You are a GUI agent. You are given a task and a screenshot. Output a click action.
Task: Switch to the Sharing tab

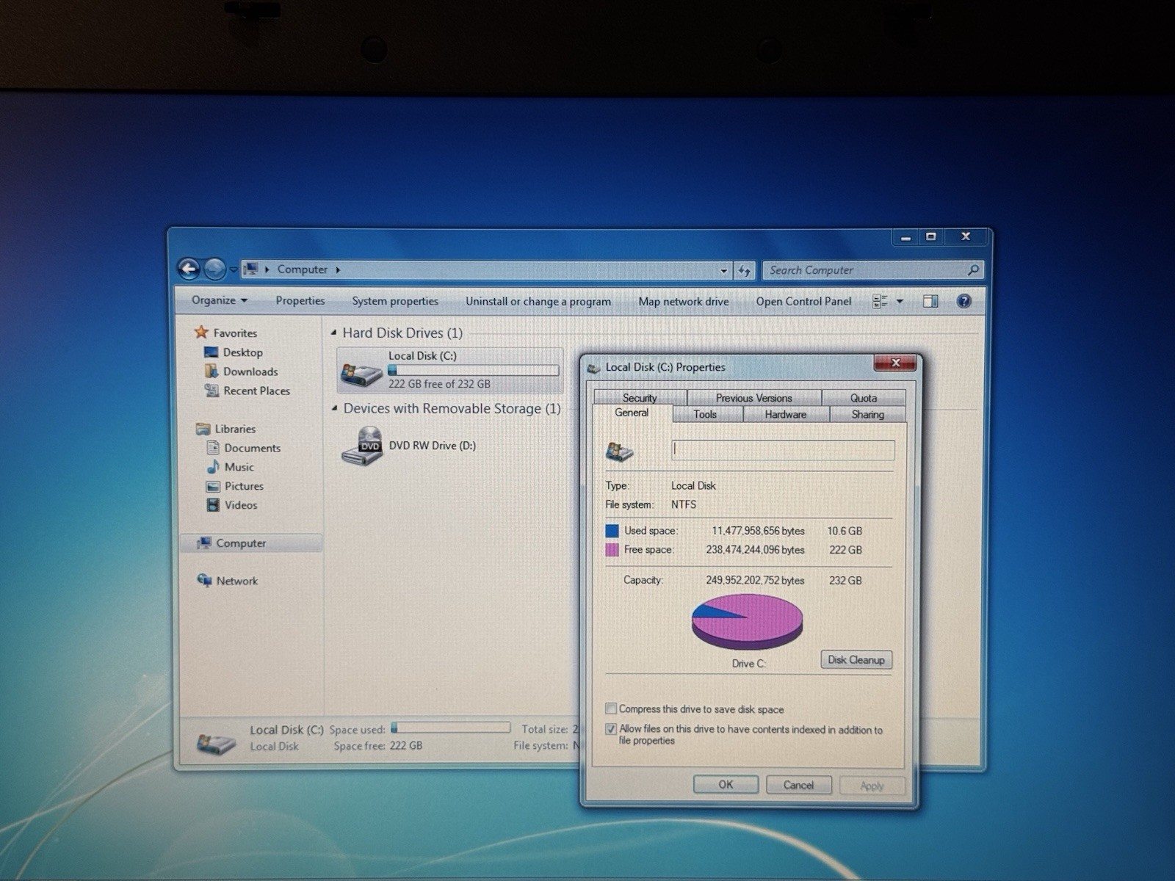click(x=868, y=414)
